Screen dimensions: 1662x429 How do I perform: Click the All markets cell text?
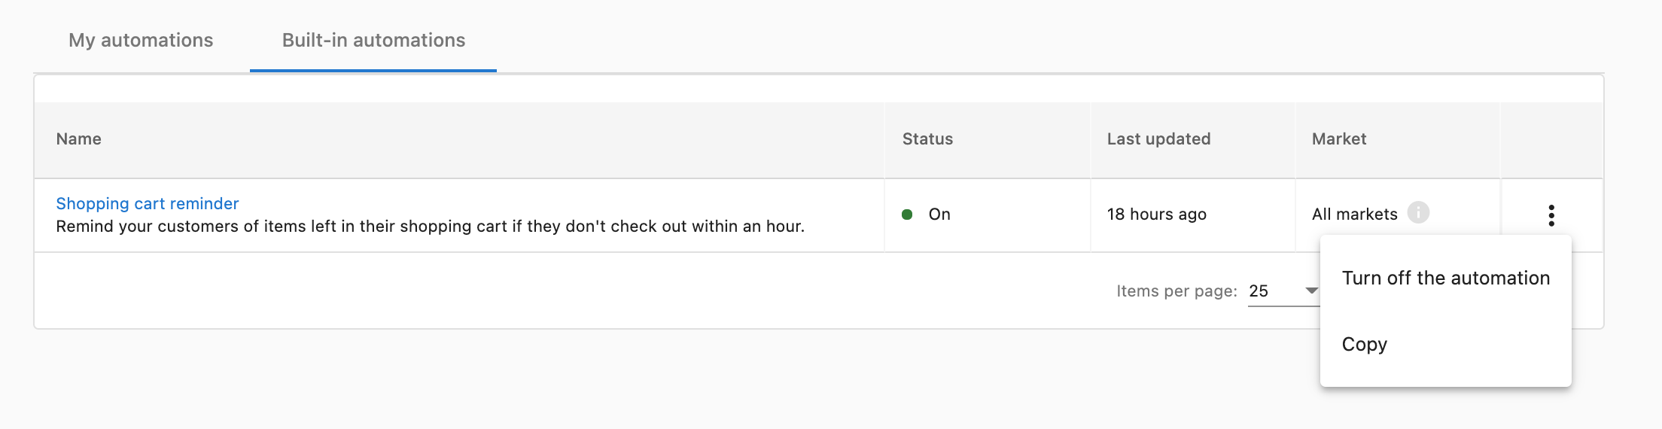pos(1354,214)
